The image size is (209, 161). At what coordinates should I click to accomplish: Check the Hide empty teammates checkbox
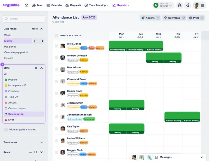pos(6,130)
